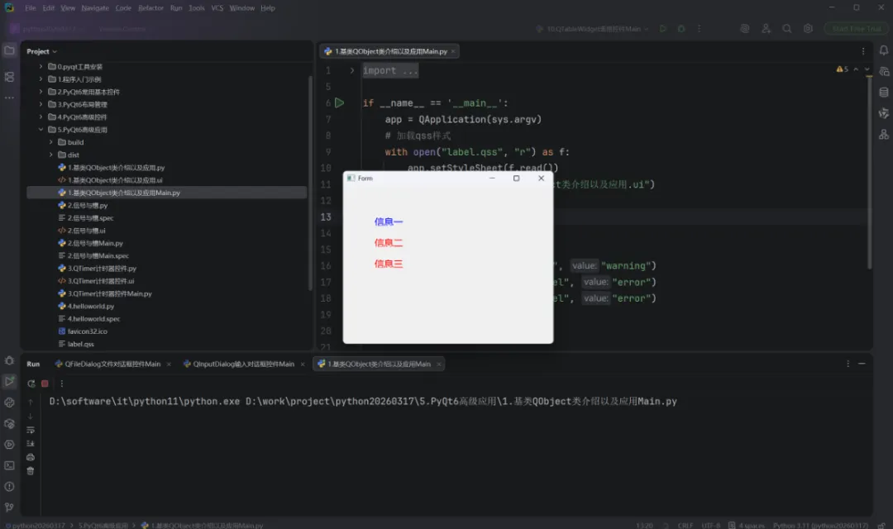The height and width of the screenshot is (529, 893).
Task: Open the Project view dropdown
Action: (41, 51)
